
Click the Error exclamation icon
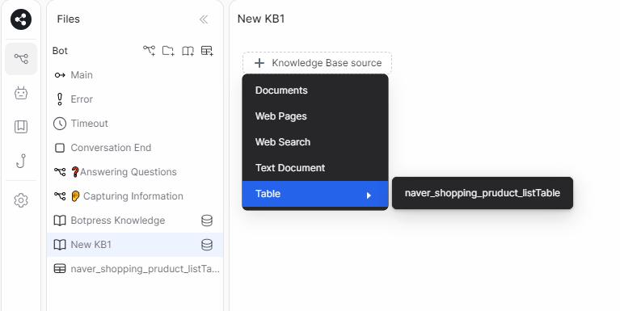coord(60,99)
